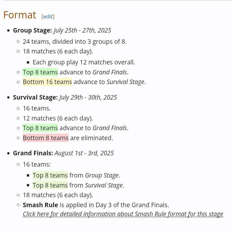Screen dimensions: 232x232
Task: Select the Group Stage bold label
Action: pyautogui.click(x=33, y=30)
